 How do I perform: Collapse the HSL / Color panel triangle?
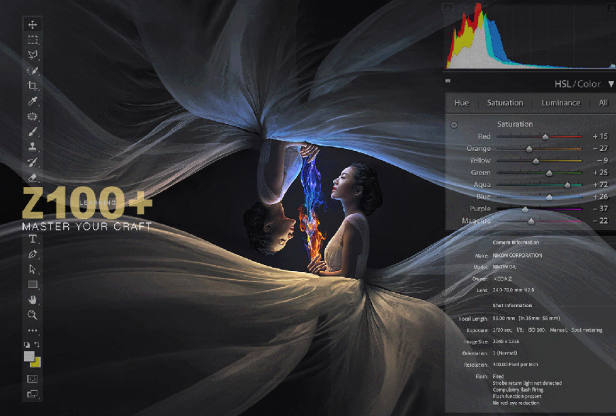pyautogui.click(x=611, y=84)
